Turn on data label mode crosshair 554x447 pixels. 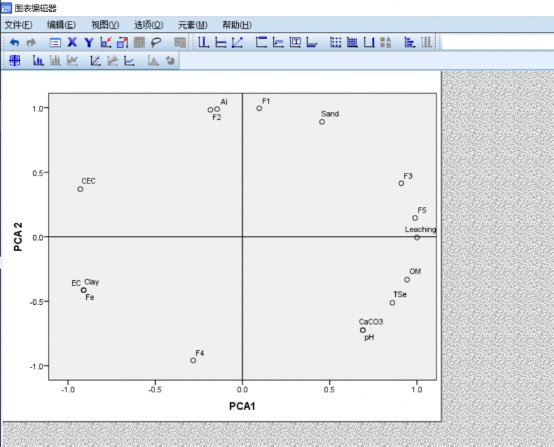click(15, 61)
